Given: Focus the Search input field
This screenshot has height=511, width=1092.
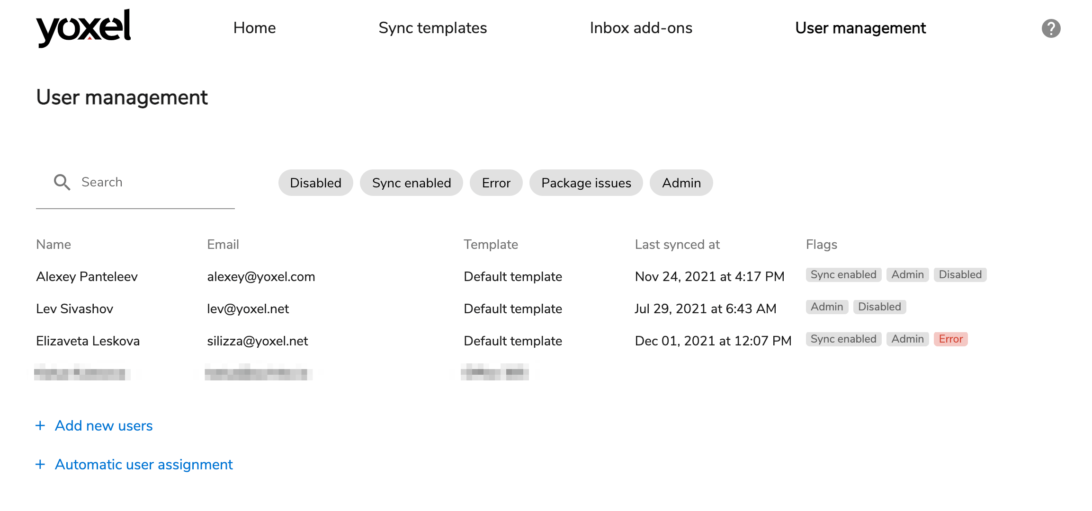Looking at the screenshot, I should pos(152,182).
